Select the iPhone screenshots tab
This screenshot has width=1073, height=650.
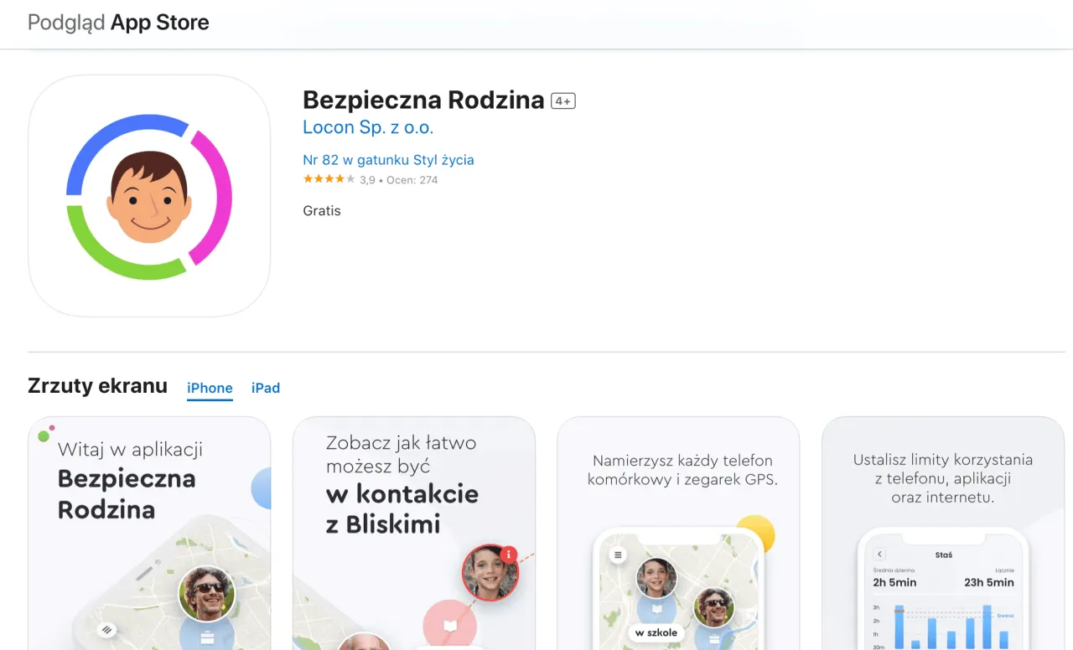pos(210,388)
